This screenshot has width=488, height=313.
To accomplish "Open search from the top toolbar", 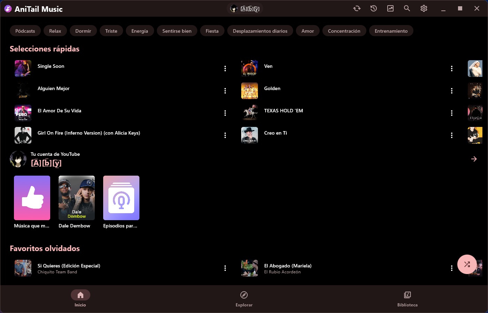I will pos(407,8).
